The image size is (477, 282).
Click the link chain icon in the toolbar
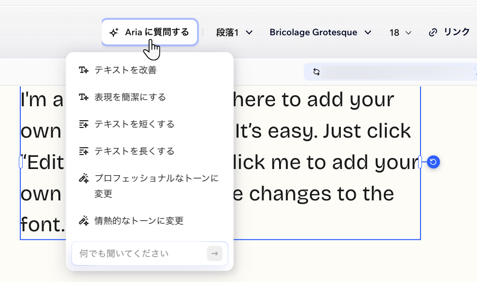pyautogui.click(x=433, y=32)
